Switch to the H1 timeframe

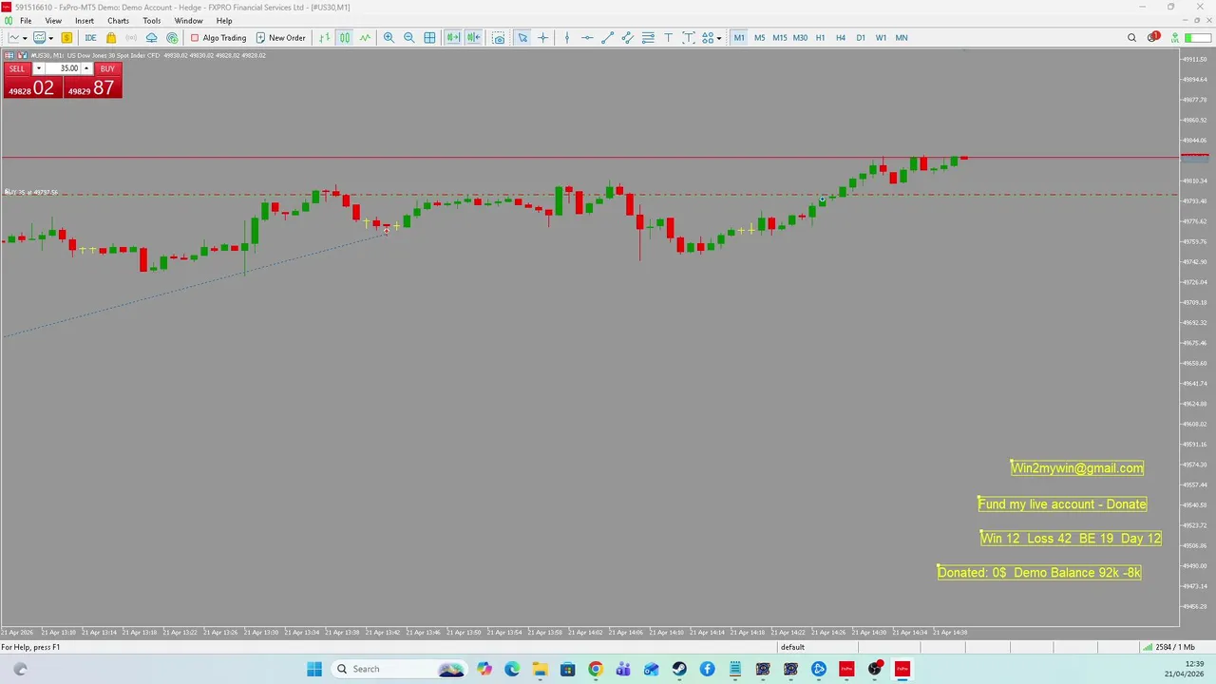(x=820, y=38)
